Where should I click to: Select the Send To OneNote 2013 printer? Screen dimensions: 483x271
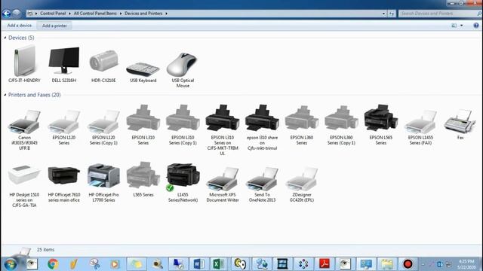point(262,179)
